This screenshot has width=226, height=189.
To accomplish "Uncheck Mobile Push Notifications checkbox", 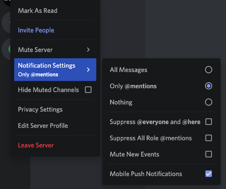I will coord(209,174).
